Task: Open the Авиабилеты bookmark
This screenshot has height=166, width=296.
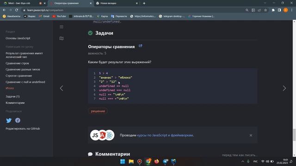Action: (x=12, y=17)
